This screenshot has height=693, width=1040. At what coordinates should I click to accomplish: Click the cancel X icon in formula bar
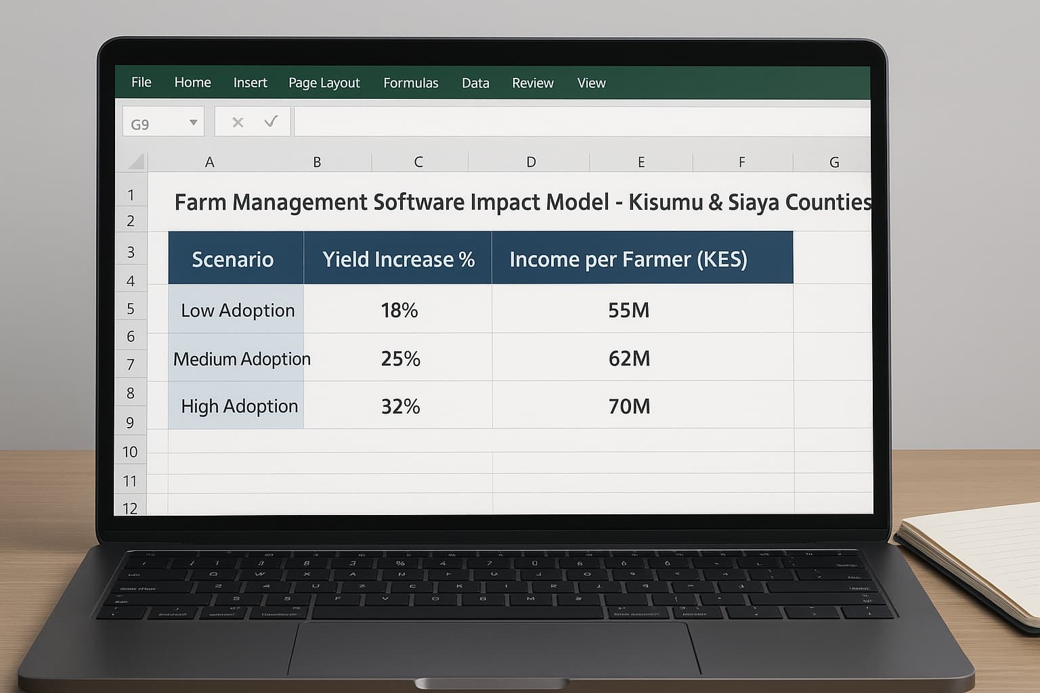point(238,122)
